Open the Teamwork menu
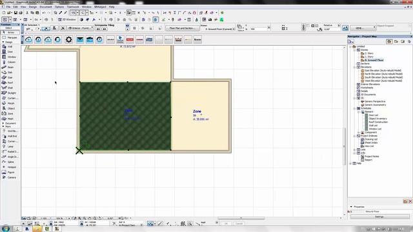This screenshot has width=413, height=232. (73, 7)
